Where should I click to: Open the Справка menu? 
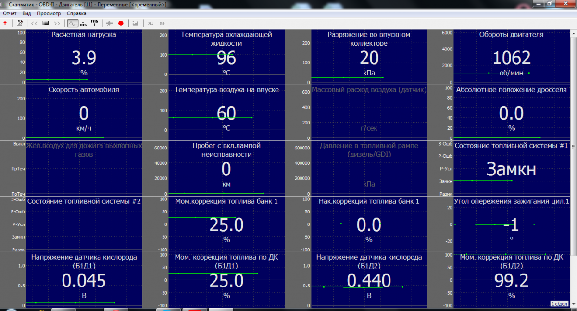pos(76,13)
